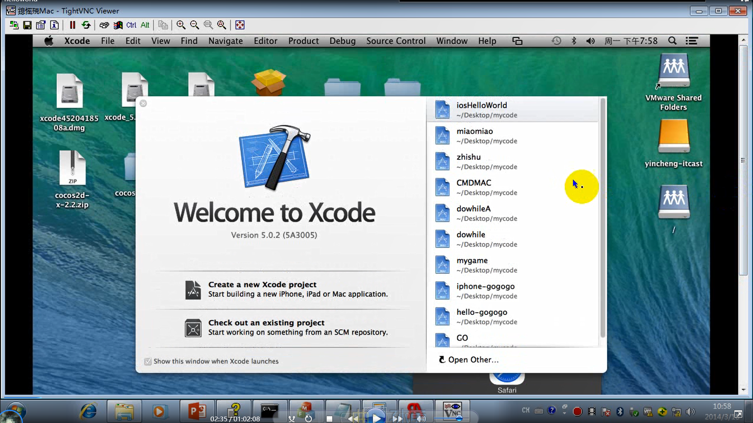Click the Time Machine icon in menu bar
The height and width of the screenshot is (423, 753).
pos(556,41)
